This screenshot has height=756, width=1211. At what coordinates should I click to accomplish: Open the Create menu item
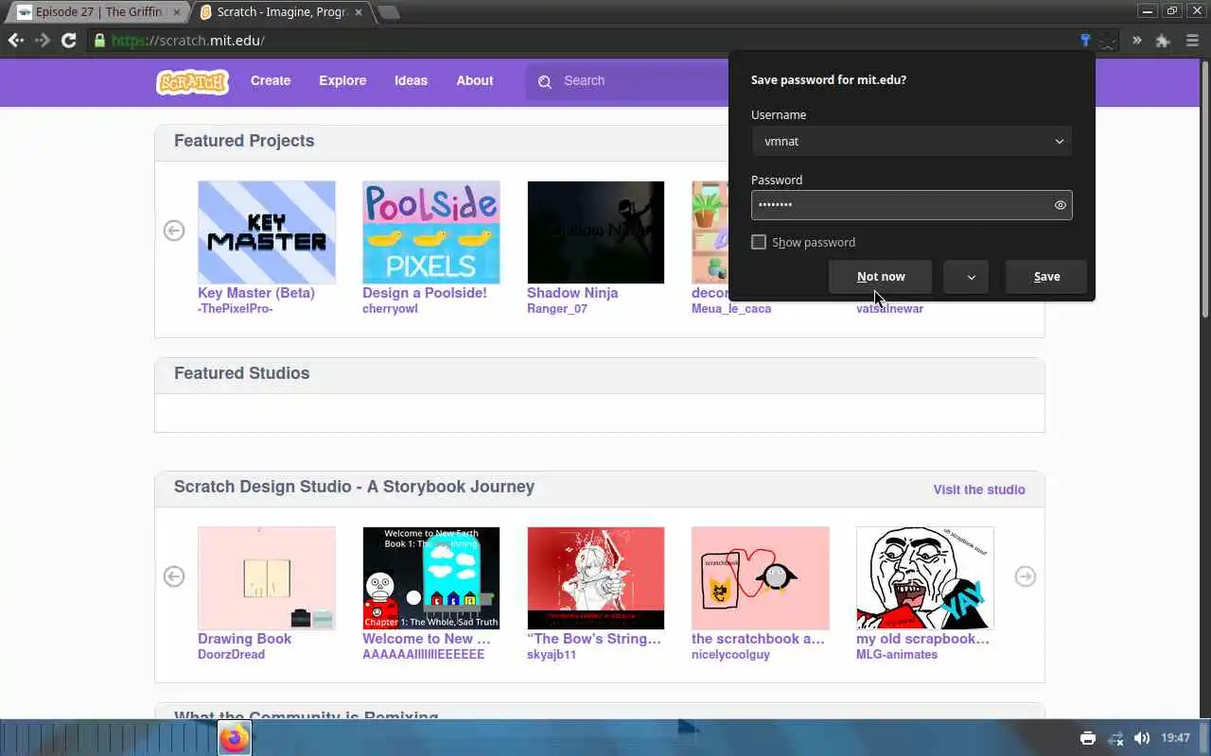271,81
